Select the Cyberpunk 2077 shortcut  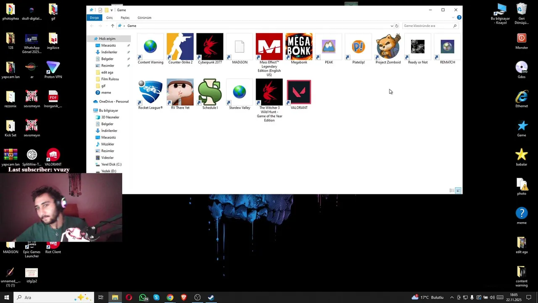point(210,49)
